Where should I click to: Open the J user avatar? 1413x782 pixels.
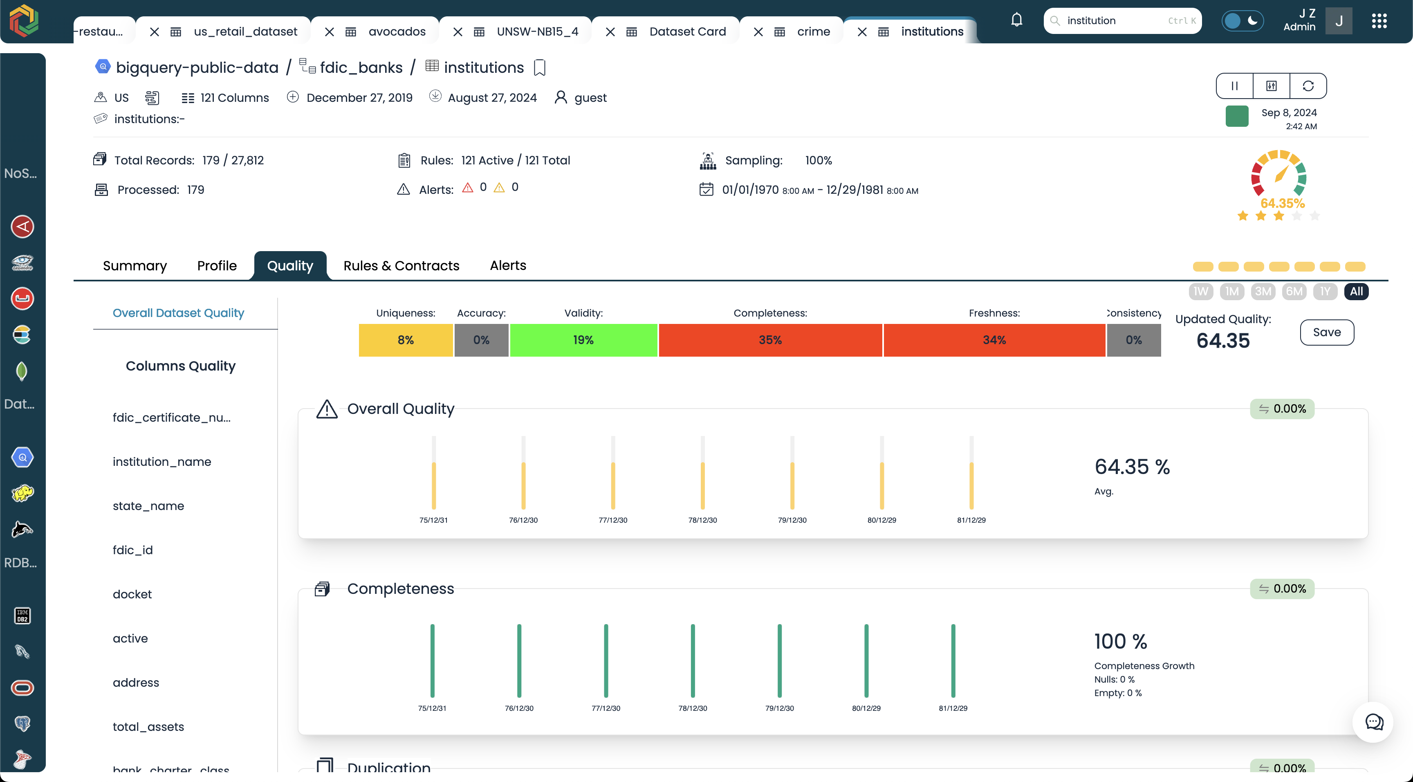point(1339,21)
